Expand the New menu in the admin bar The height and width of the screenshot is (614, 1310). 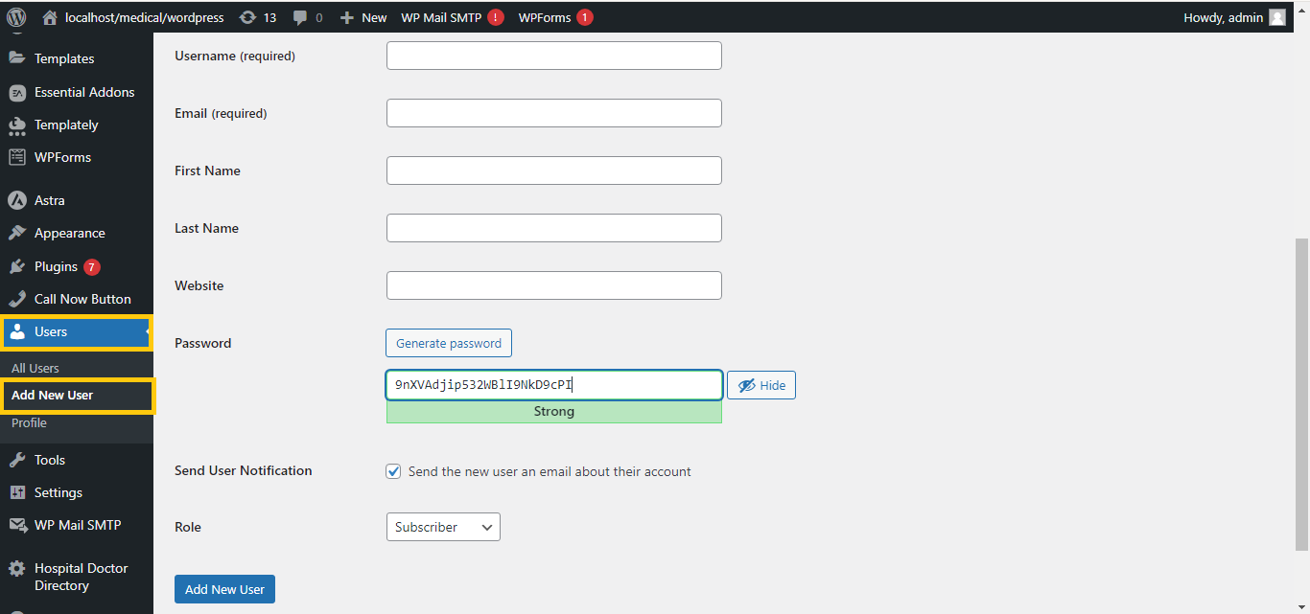[x=363, y=17]
